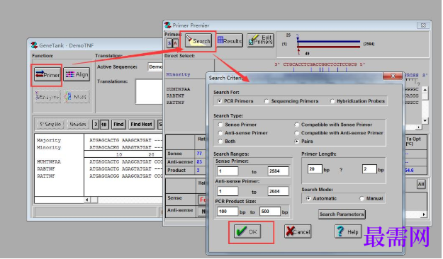Open Help for Search Criteria

pyautogui.click(x=348, y=231)
